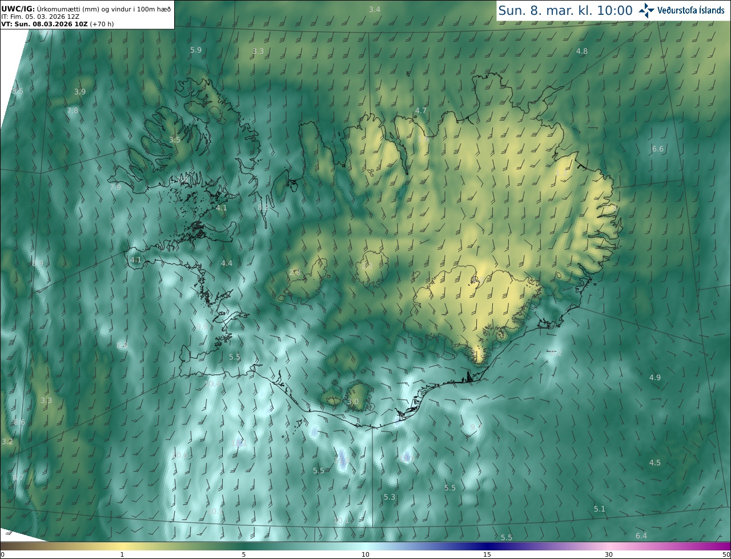Click the 4.7 value on north coast

pos(421,110)
